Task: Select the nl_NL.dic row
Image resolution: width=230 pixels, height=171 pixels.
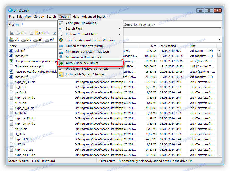Action: pyautogui.click(x=112, y=103)
